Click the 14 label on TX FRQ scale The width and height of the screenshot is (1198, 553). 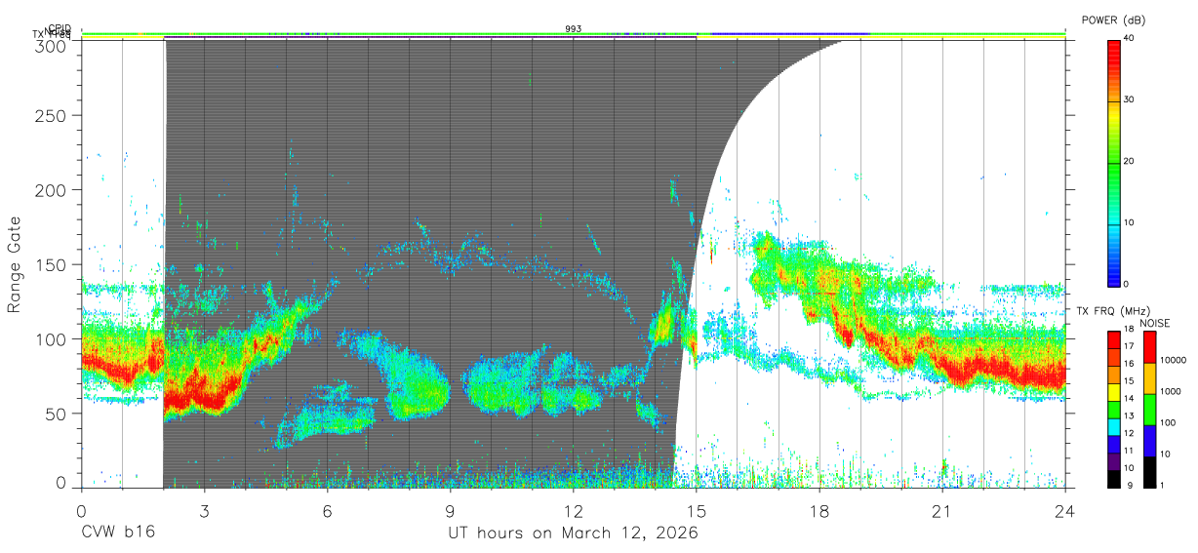click(x=1128, y=398)
